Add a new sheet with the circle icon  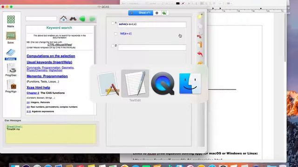point(157,13)
